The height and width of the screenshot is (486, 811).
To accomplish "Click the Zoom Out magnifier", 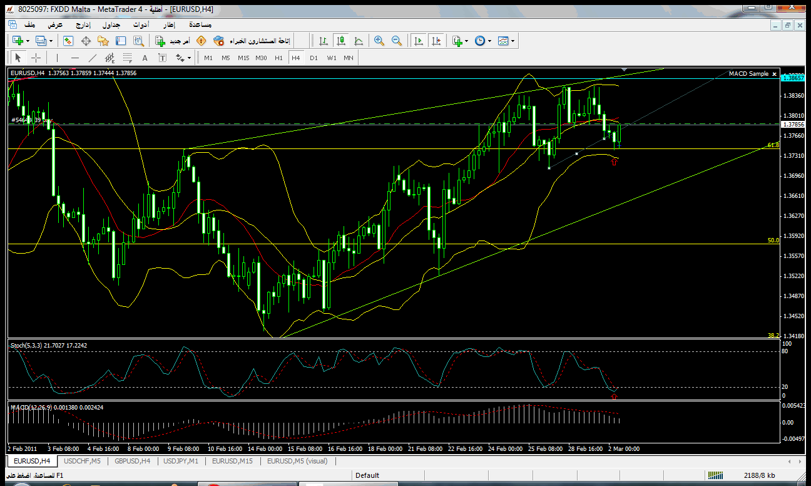I will (x=396, y=41).
